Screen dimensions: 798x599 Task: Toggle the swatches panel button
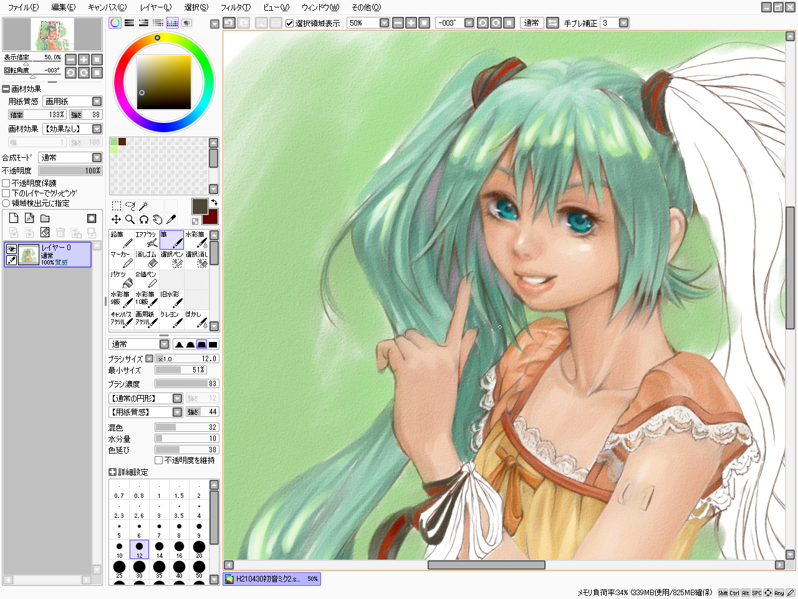173,22
